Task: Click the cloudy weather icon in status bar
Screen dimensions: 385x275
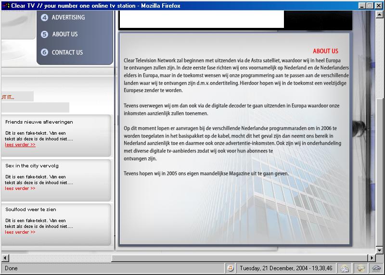Action: point(344,268)
